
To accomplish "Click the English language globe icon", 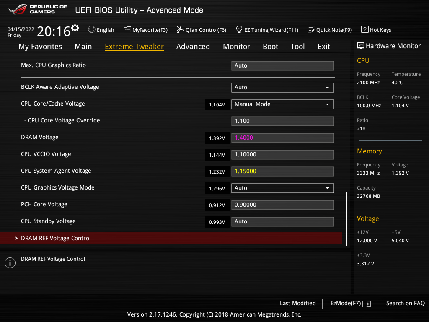I will 92,30.
